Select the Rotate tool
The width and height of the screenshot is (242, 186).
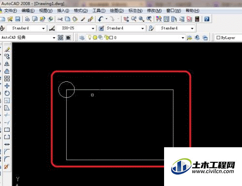[x=7, y=93]
